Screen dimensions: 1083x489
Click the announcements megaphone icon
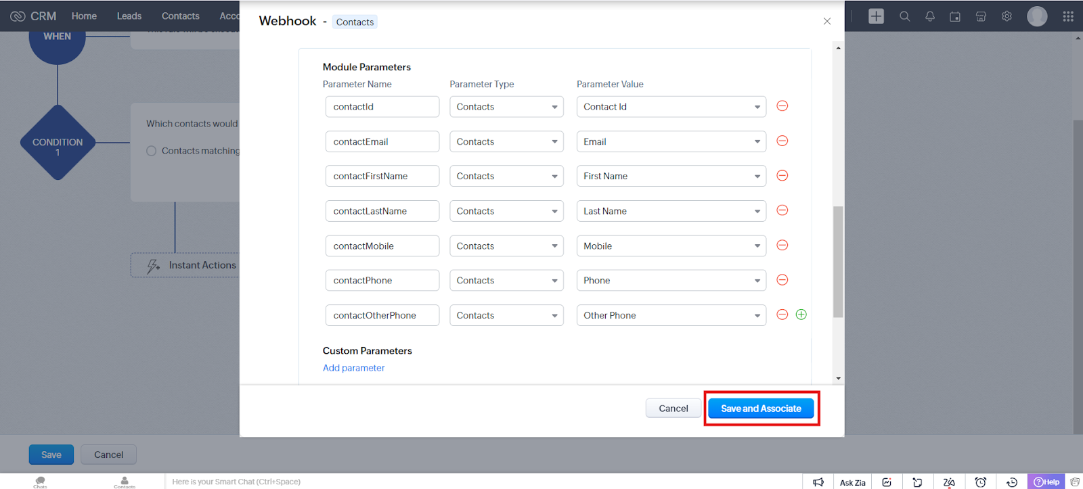818,482
